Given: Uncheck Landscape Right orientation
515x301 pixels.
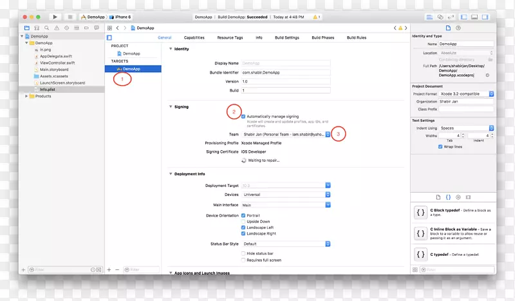Looking at the screenshot, I should (243, 233).
